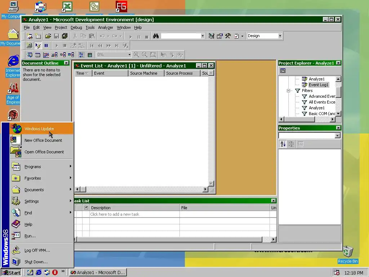Click the Zoom Out magnifier icon
This screenshot has width=369, height=277.
(145, 55)
